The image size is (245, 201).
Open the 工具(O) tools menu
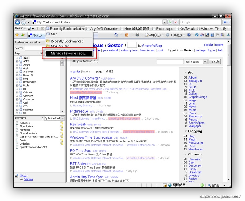175,35
